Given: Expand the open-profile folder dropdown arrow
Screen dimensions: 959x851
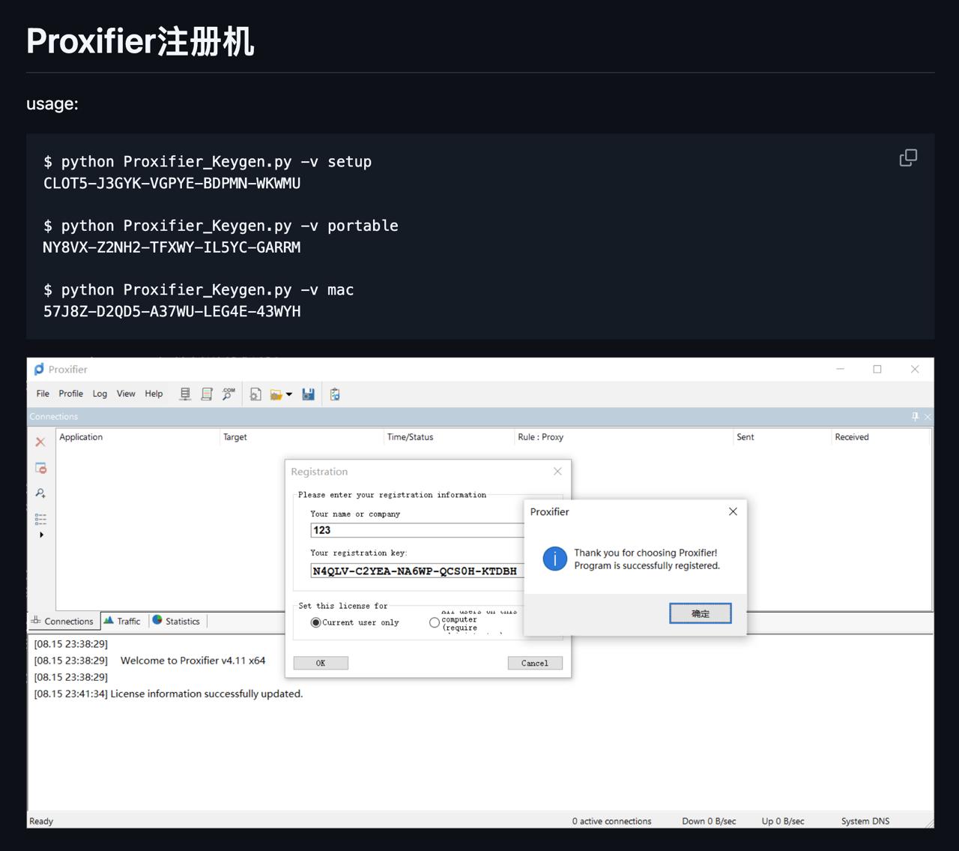Looking at the screenshot, I should coord(289,394).
